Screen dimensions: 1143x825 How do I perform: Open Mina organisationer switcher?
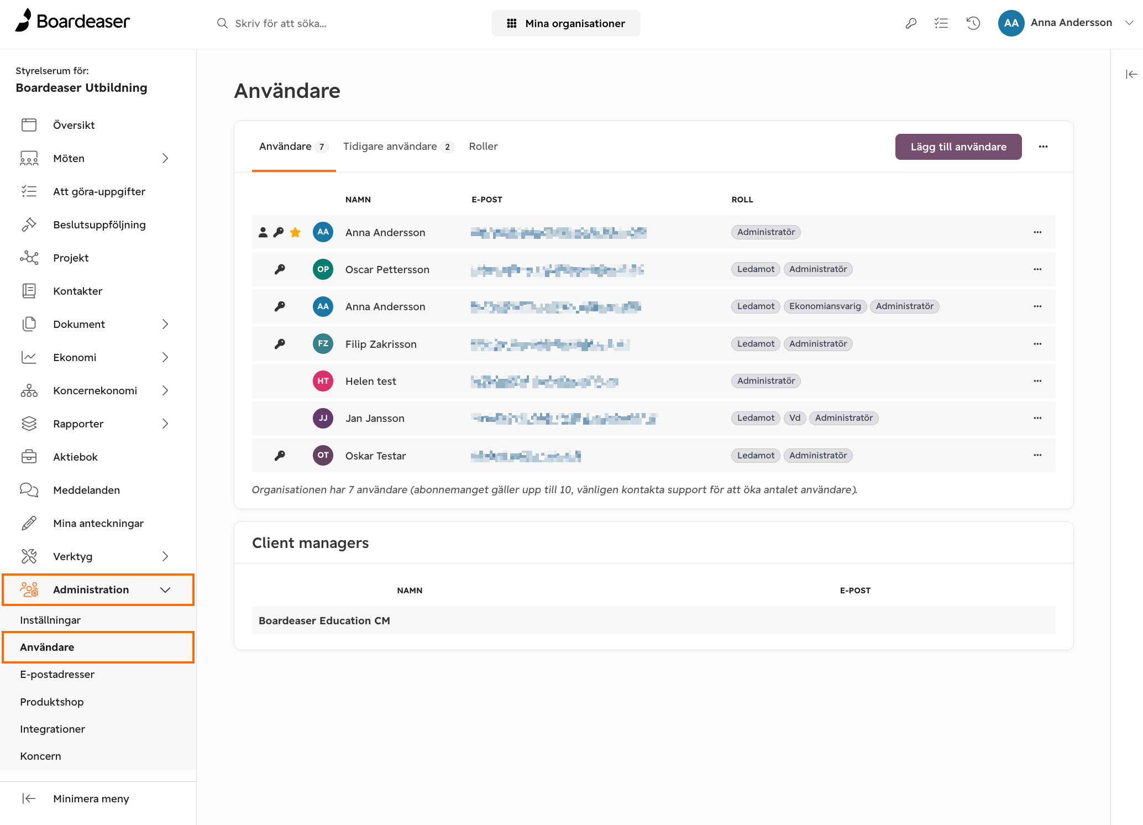[x=566, y=23]
